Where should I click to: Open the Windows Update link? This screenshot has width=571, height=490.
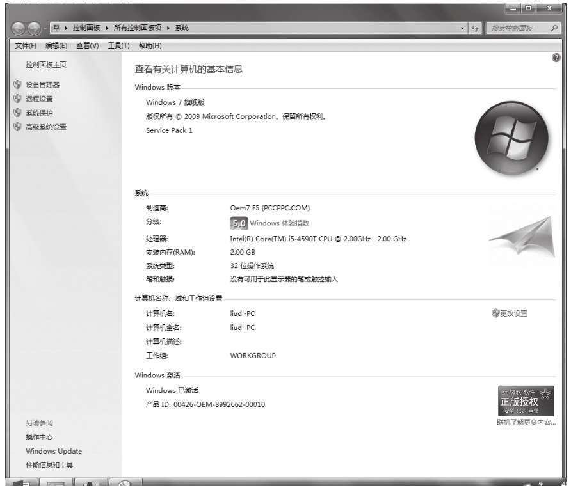tap(54, 451)
